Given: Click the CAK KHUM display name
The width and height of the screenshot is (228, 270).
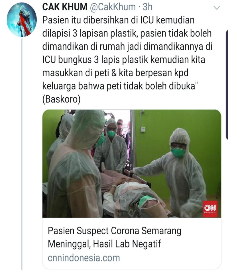Looking at the screenshot, I should coord(65,7).
